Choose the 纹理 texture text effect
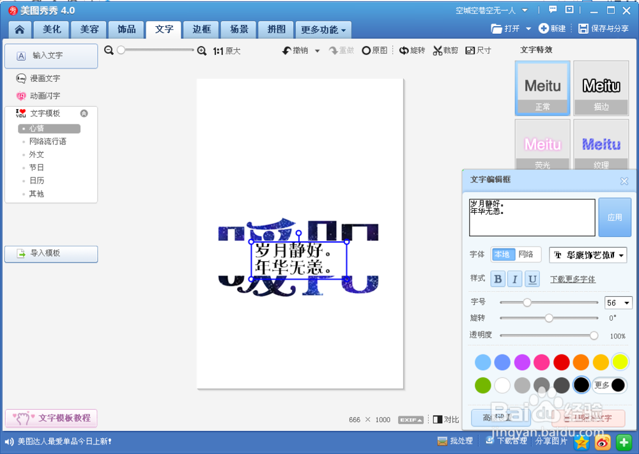This screenshot has width=639, height=454. [x=601, y=144]
